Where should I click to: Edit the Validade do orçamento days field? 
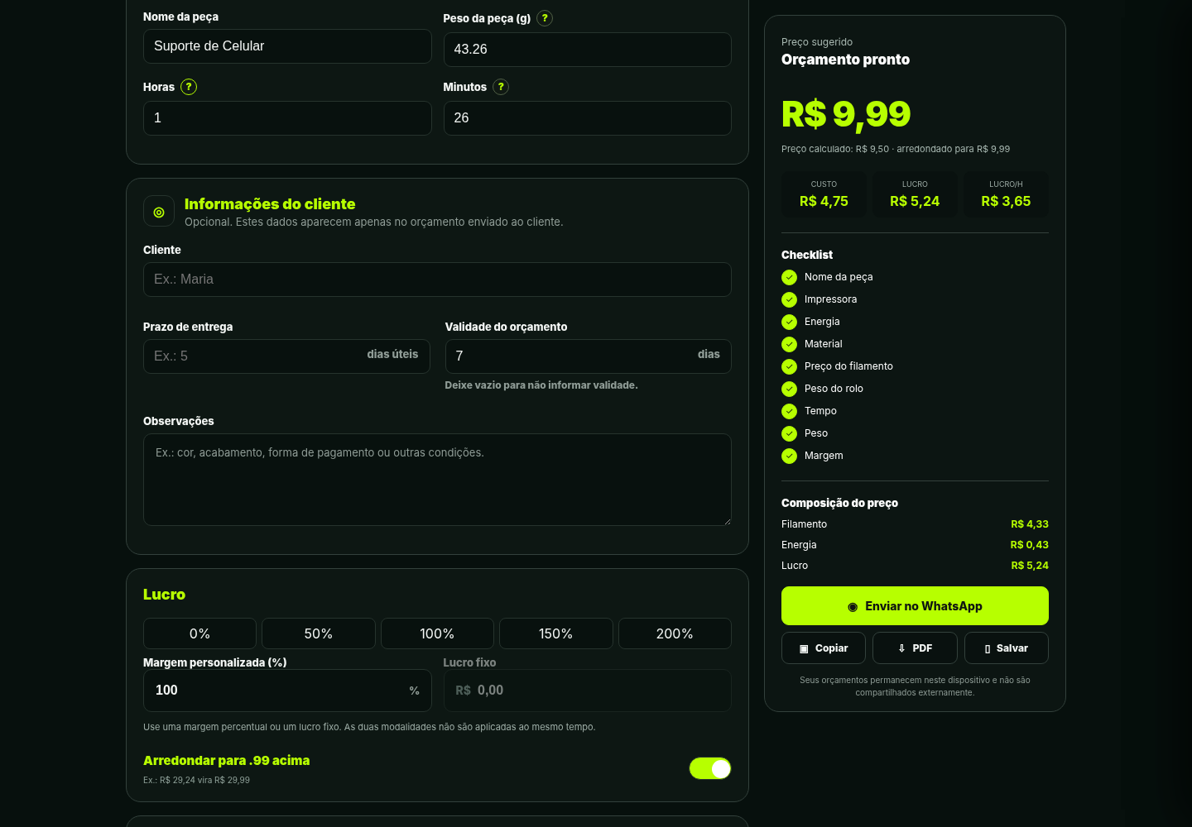click(589, 356)
